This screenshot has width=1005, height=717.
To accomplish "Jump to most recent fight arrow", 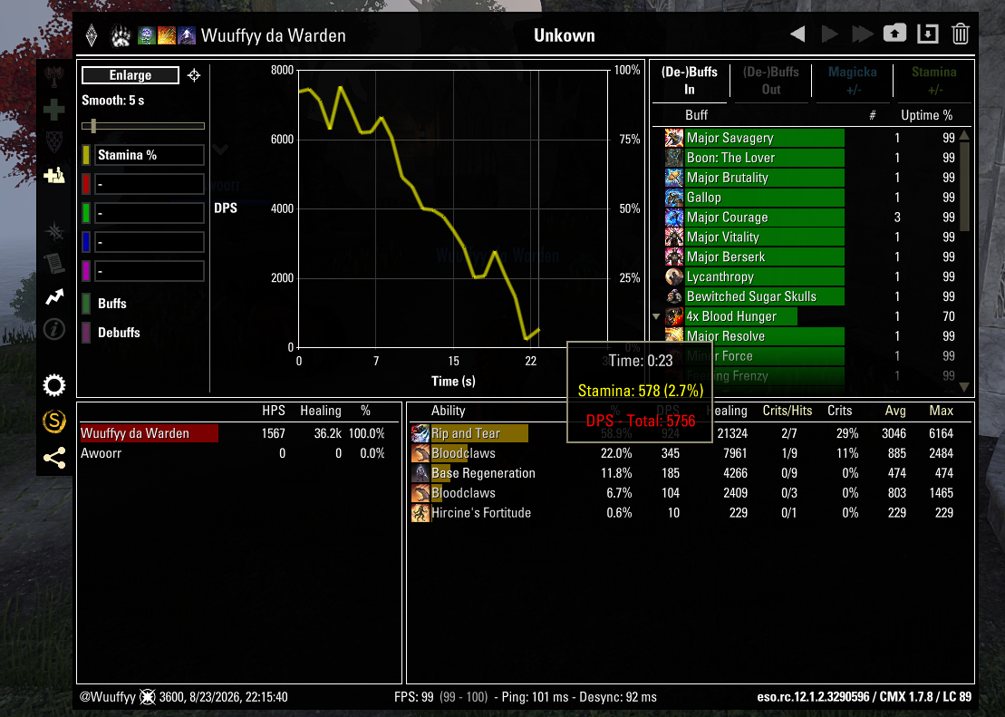I will point(862,34).
